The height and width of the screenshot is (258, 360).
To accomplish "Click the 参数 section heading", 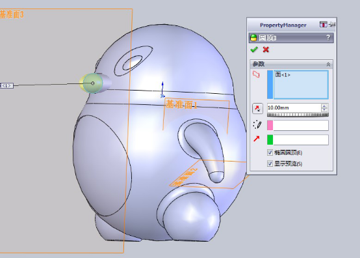I will click(259, 64).
